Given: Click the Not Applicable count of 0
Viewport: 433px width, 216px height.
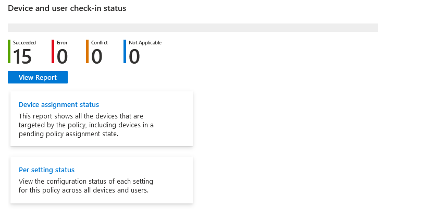Looking at the screenshot, I should 134,56.
